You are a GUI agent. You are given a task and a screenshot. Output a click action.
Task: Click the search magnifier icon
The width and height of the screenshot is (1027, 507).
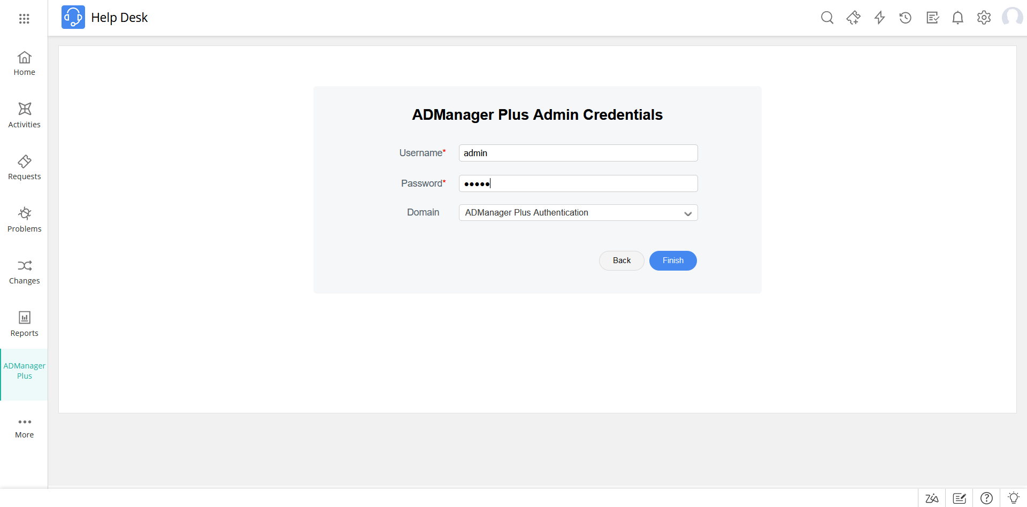[827, 18]
